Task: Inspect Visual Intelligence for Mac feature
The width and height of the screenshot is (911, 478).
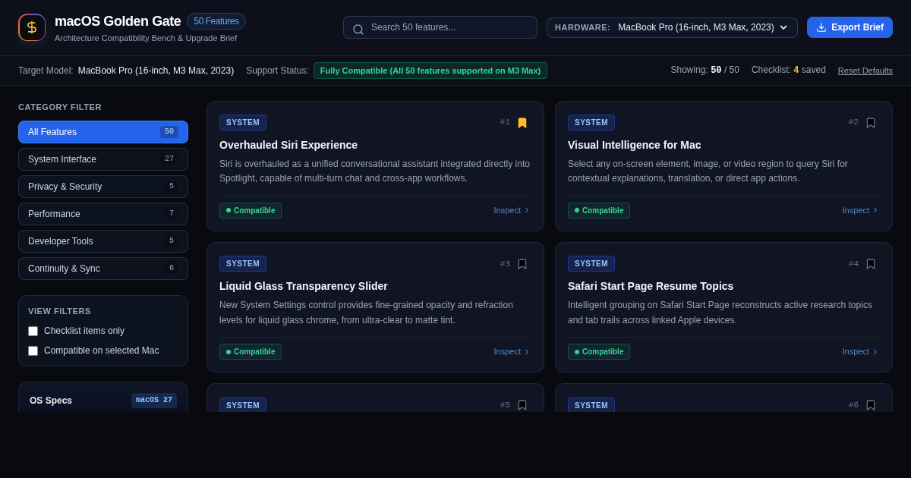Action: coord(860,210)
